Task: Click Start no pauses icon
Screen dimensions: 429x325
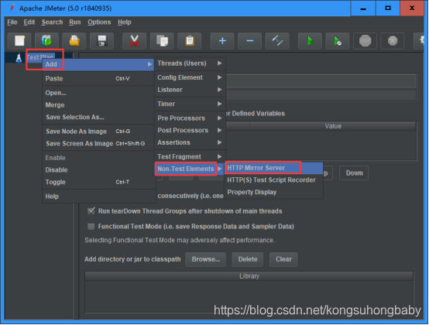Action: point(338,41)
